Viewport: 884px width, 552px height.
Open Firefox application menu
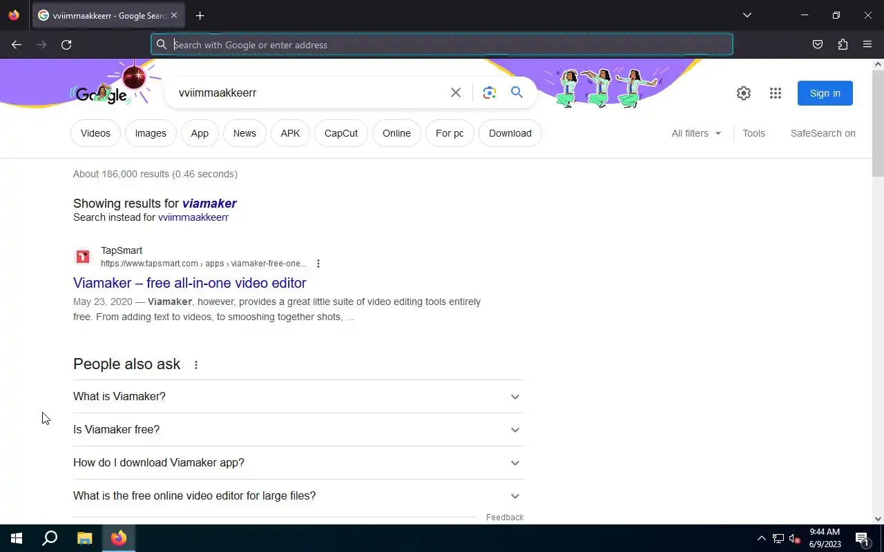(x=867, y=44)
